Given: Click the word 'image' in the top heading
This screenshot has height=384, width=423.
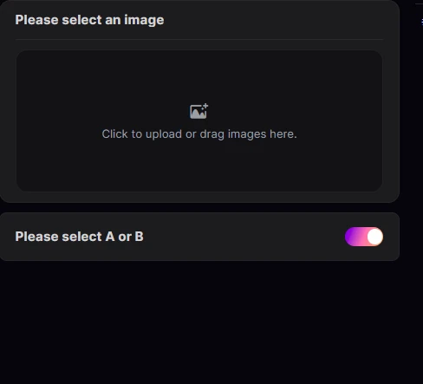Looking at the screenshot, I should pos(144,20).
